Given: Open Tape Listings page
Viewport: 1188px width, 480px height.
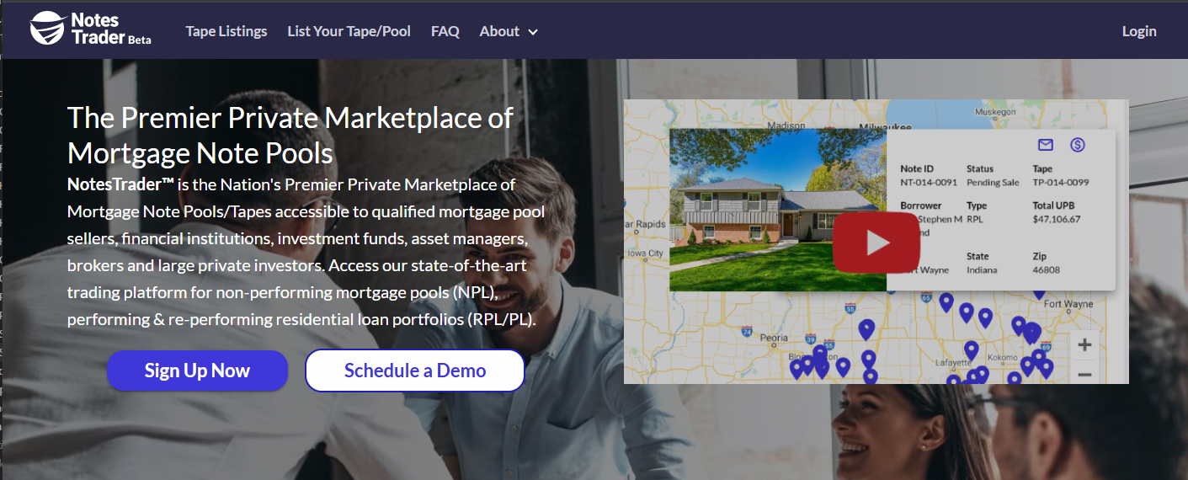Looking at the screenshot, I should coord(226,31).
